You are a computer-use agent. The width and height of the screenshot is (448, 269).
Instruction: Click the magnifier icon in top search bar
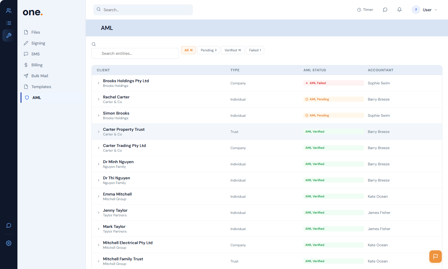[x=99, y=9]
